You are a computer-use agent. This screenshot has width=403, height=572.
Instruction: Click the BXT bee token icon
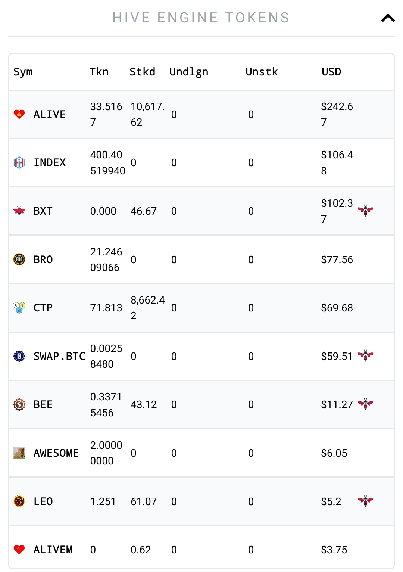tap(19, 211)
